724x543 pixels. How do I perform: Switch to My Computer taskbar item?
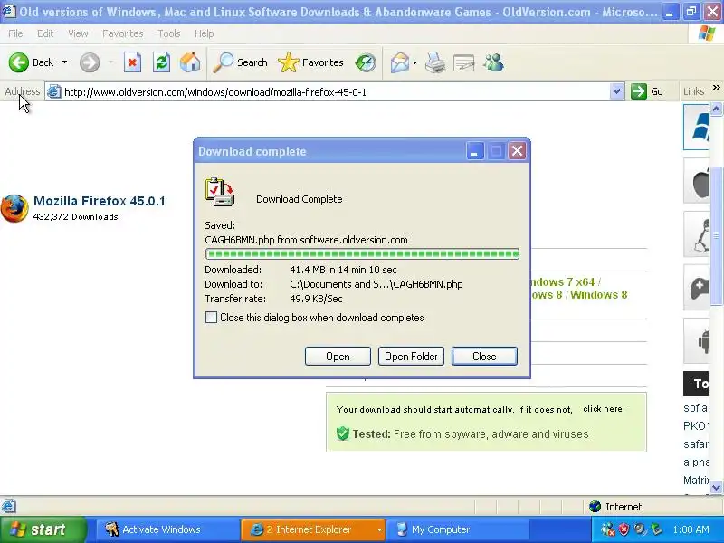457,529
